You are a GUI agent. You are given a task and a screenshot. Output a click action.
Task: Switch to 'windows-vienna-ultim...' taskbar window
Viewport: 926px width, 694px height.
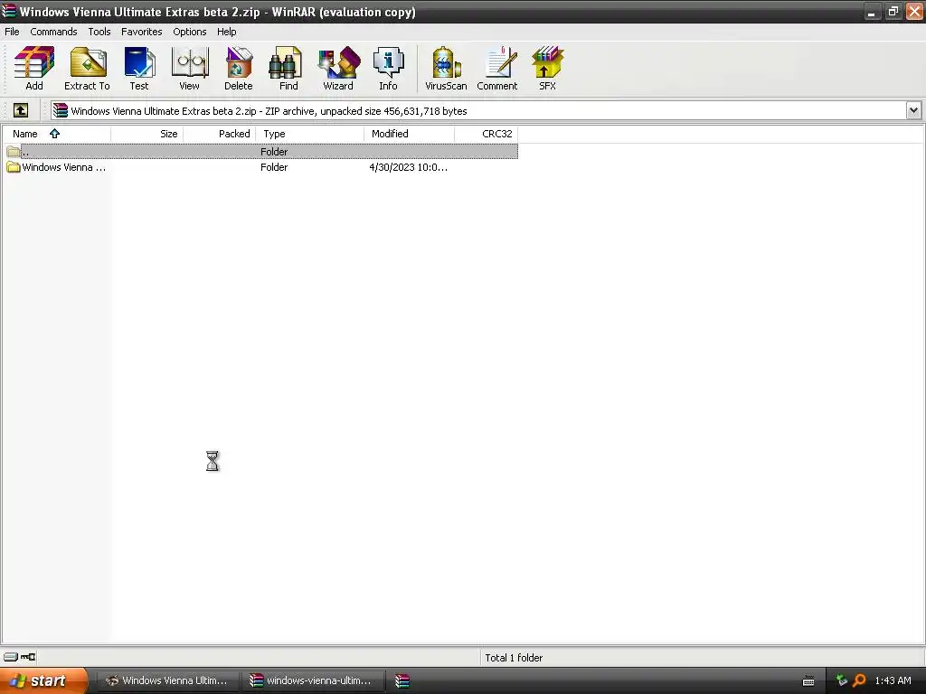(313, 680)
